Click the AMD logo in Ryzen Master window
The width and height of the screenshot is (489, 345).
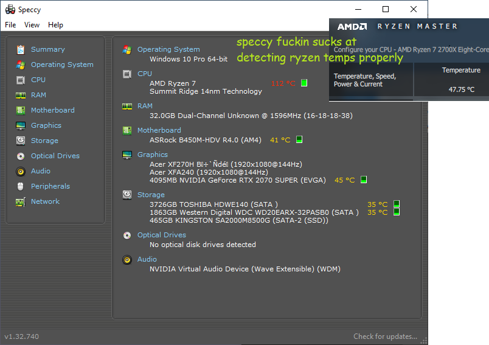tap(352, 27)
